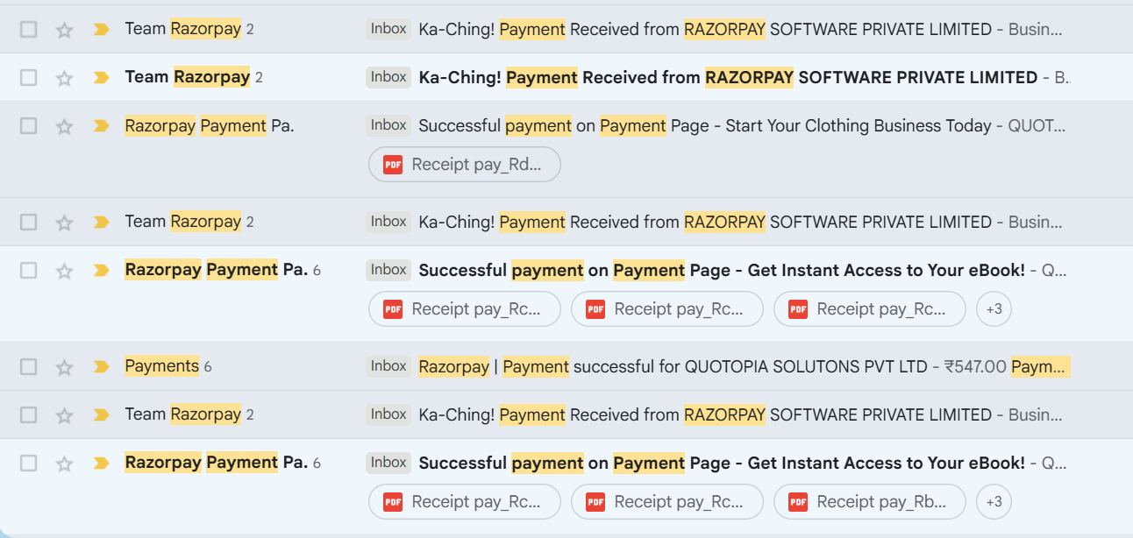The width and height of the screenshot is (1133, 538).
Task: Select checkbox of the topmost Team Razorpay email
Action: [29, 30]
